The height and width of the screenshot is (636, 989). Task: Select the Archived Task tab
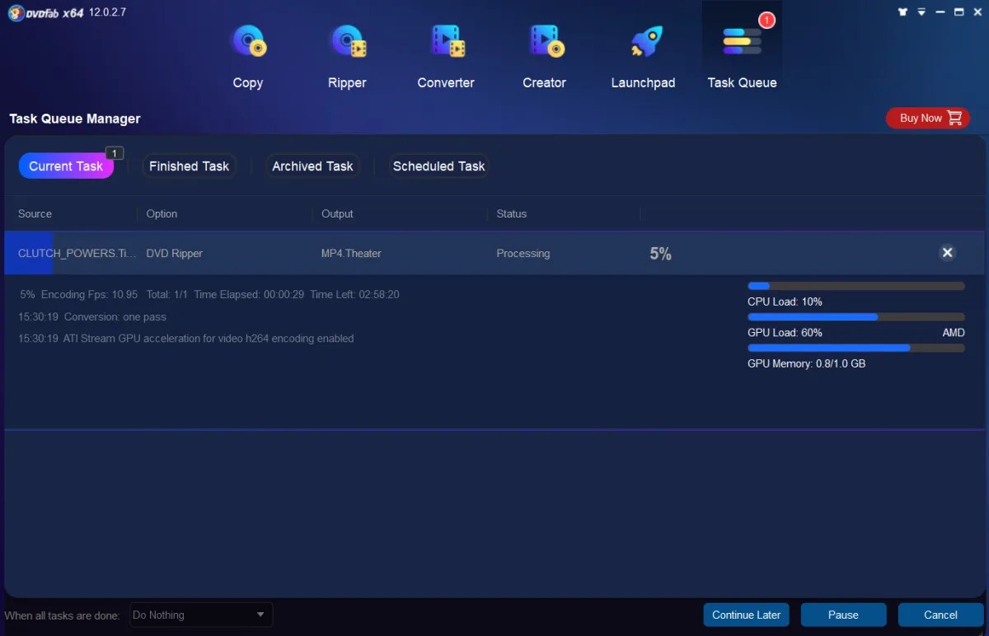[x=312, y=166]
